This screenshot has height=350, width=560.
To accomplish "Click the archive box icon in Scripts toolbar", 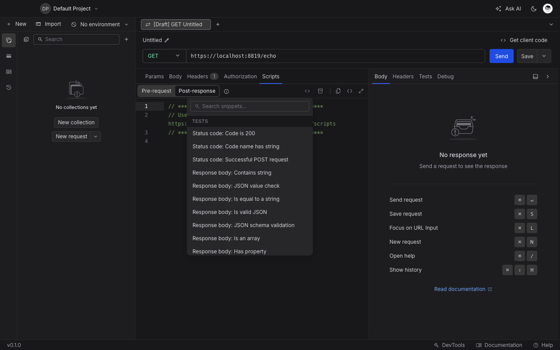I will (x=320, y=91).
